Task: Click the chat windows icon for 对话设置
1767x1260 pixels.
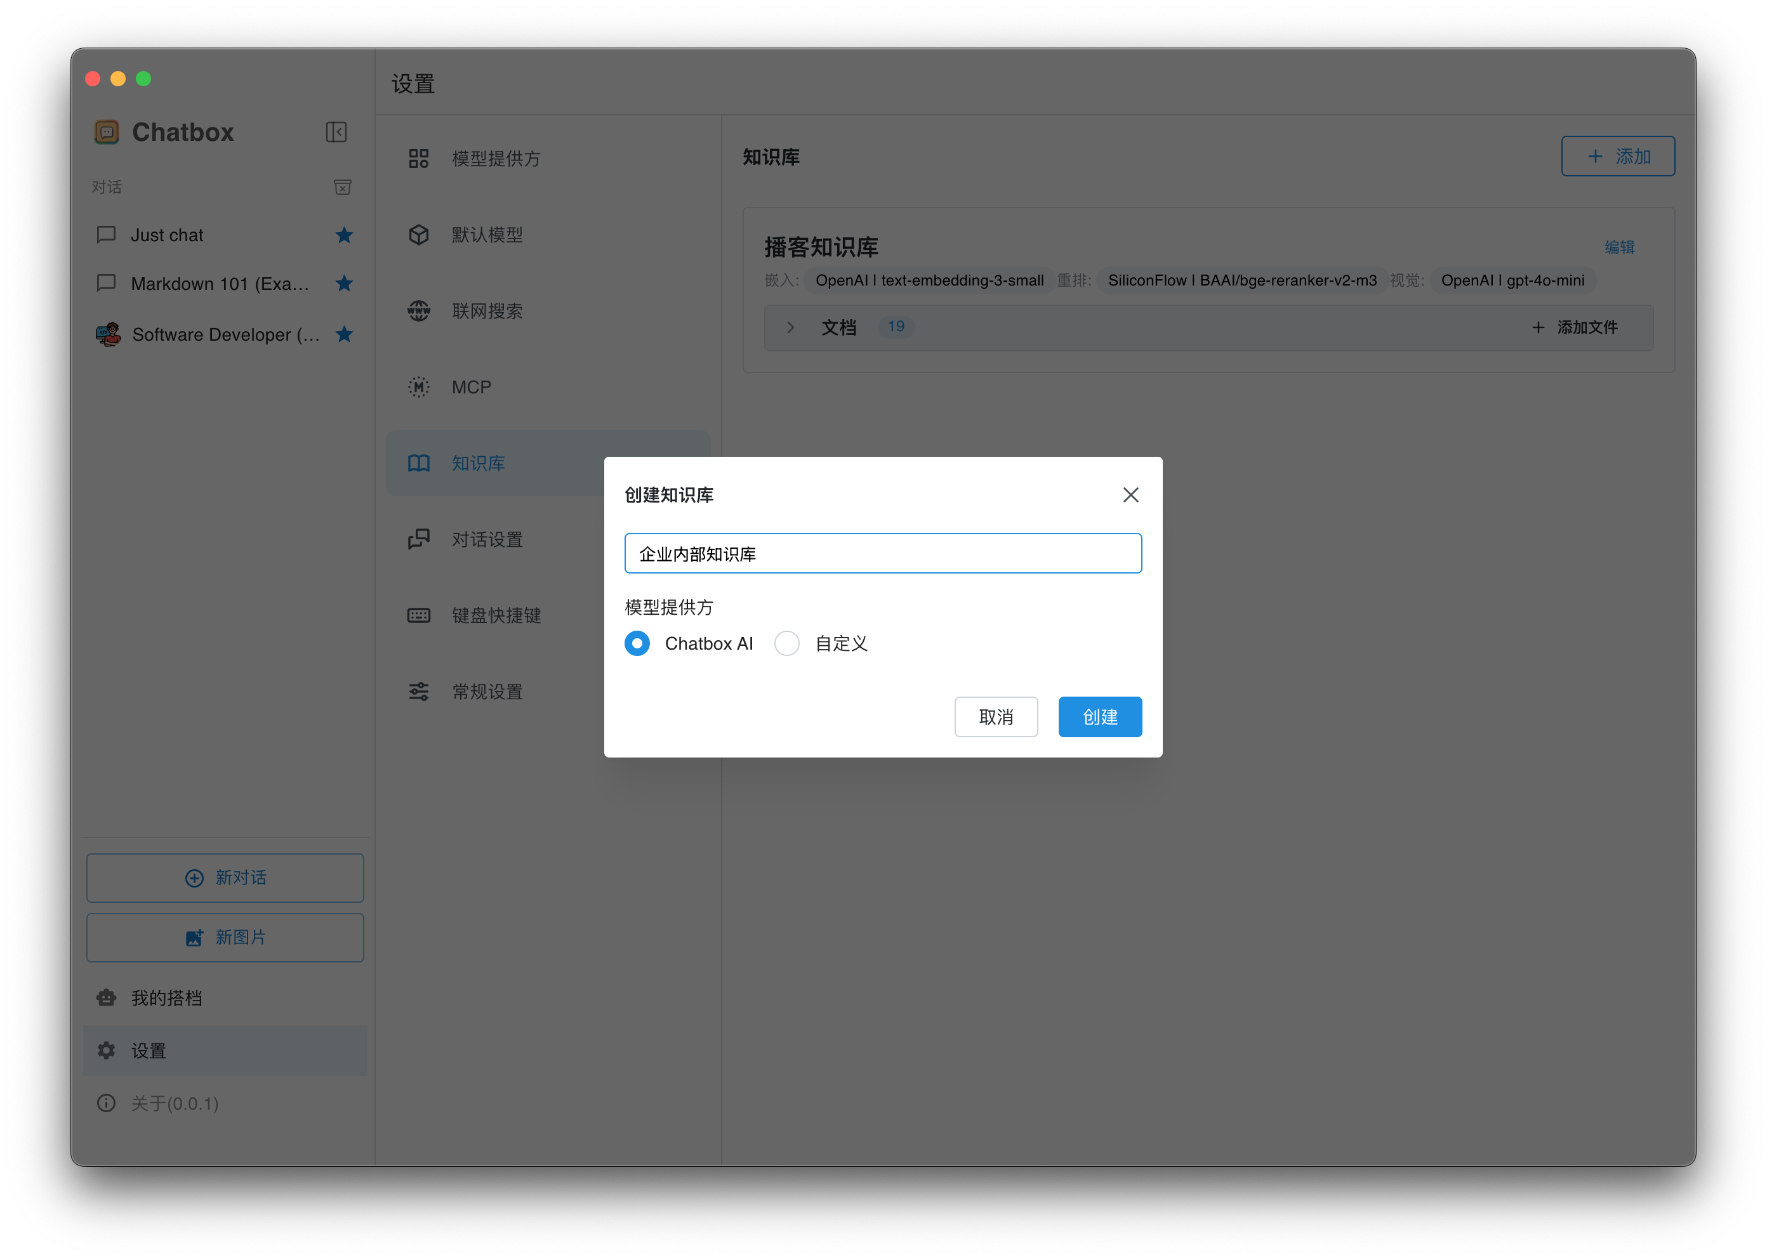Action: (419, 539)
